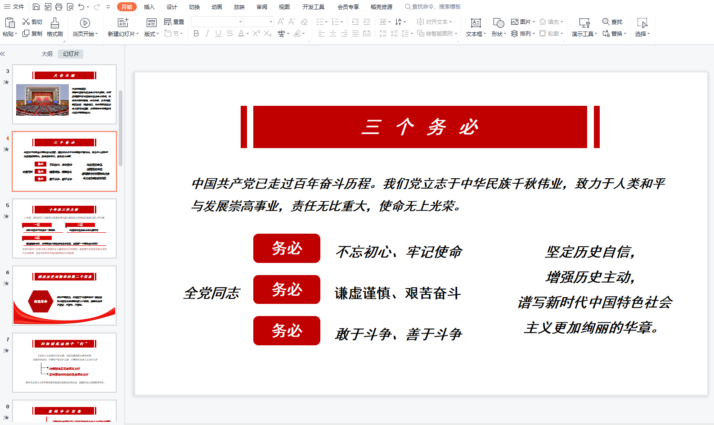Open the numbered list dropdown arrow

(341, 22)
